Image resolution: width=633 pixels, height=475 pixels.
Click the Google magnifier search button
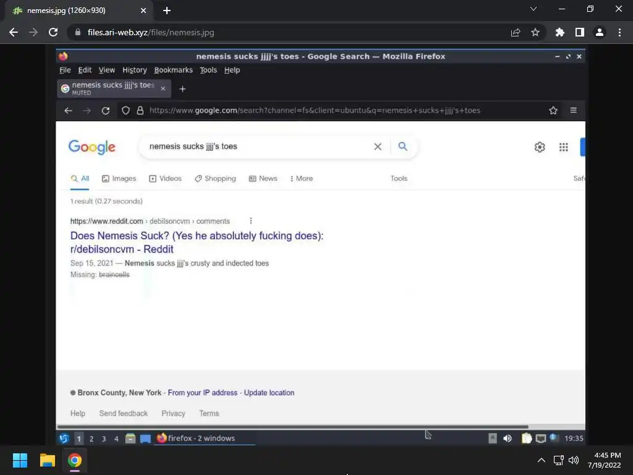pos(403,146)
